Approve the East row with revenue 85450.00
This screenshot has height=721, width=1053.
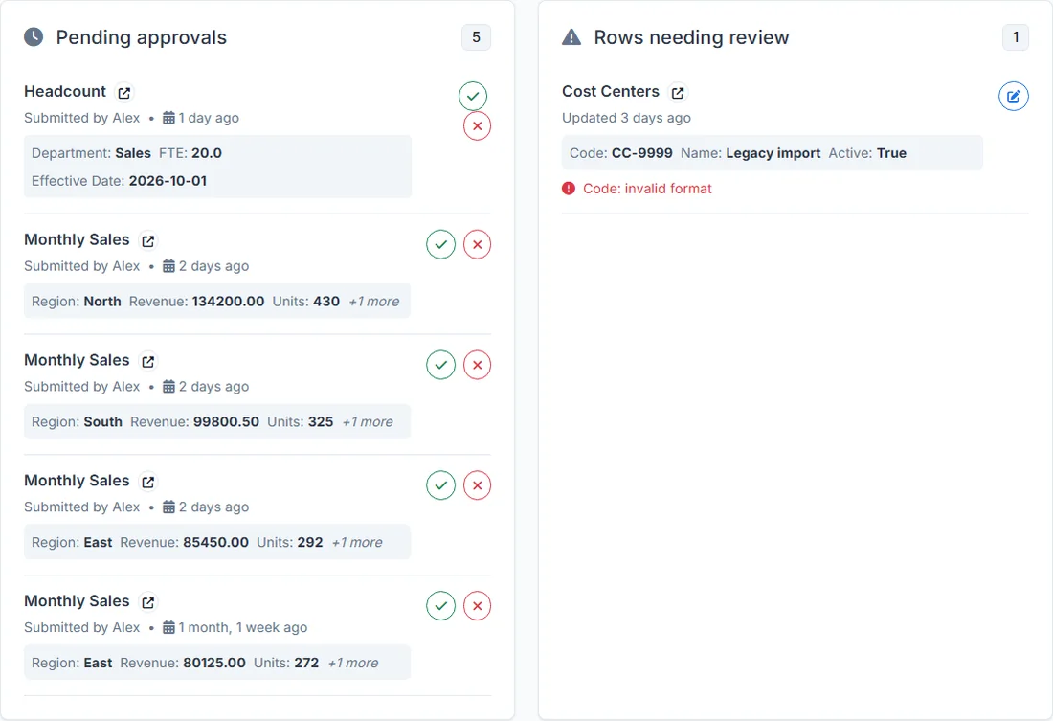[440, 485]
